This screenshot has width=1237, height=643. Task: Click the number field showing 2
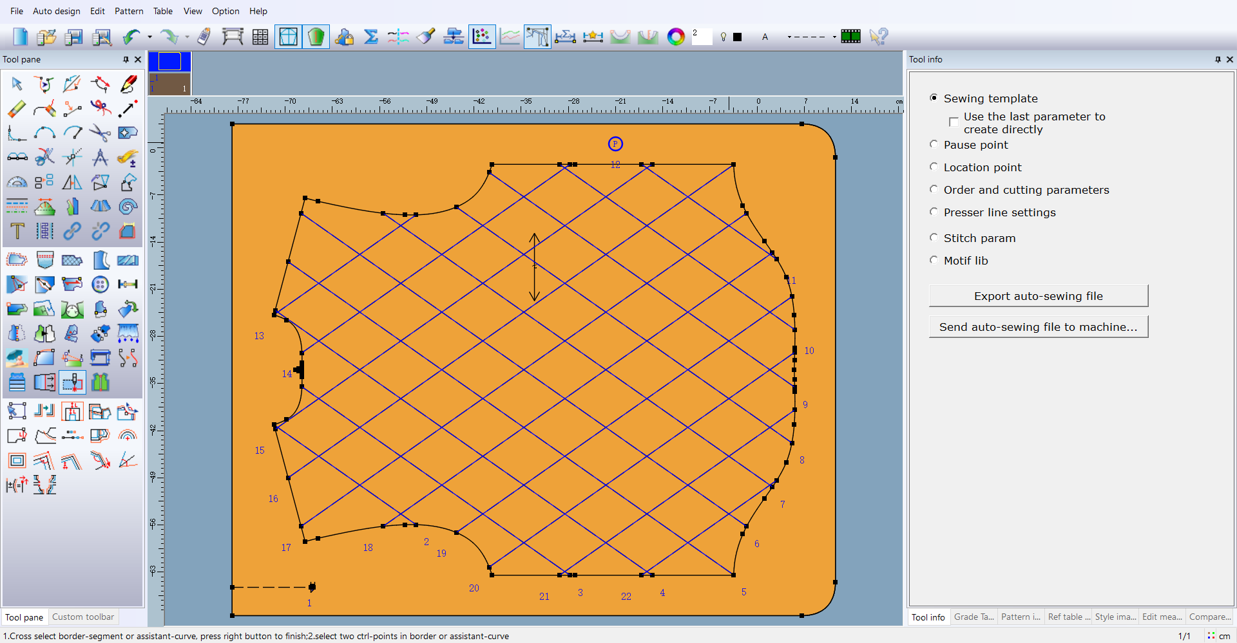point(702,37)
